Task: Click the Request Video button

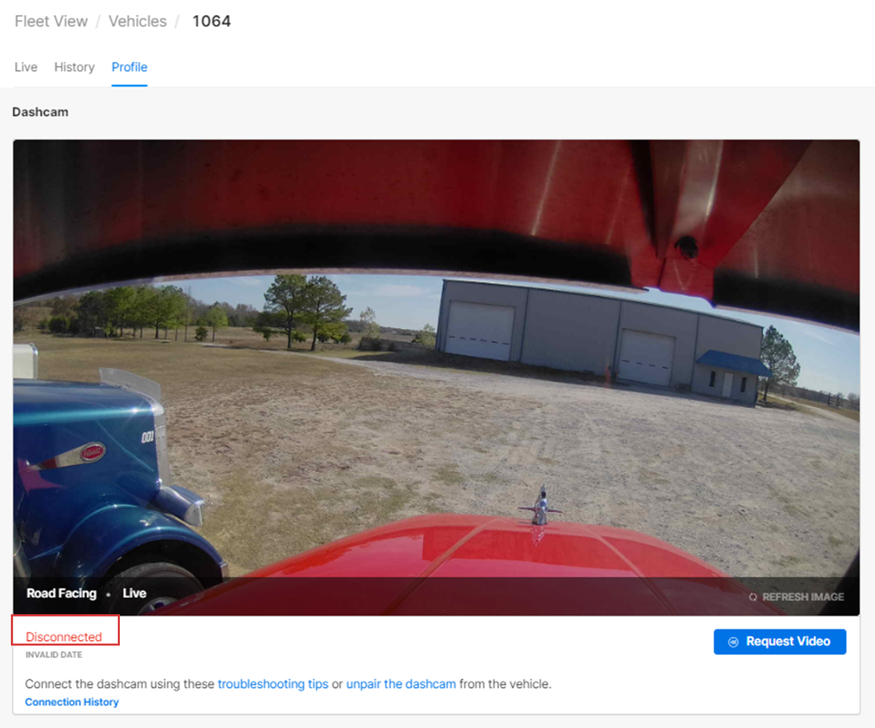Action: (780, 642)
